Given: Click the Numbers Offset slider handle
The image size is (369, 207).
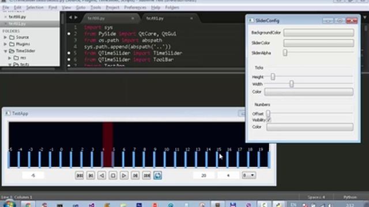Looking at the screenshot, I should coord(268,114).
